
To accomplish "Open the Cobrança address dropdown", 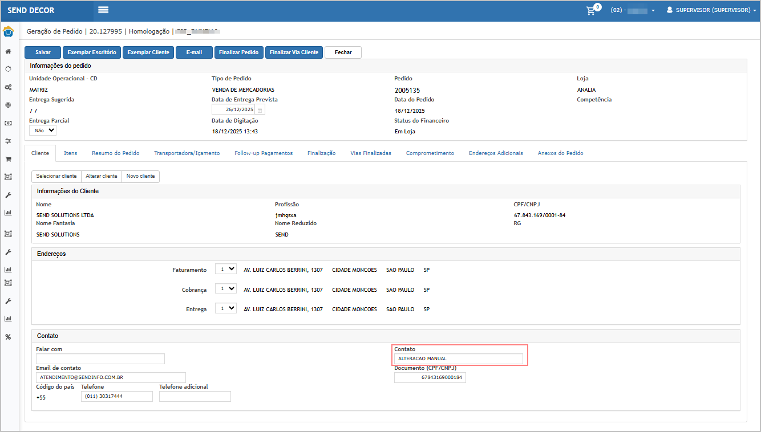I will tap(225, 290).
